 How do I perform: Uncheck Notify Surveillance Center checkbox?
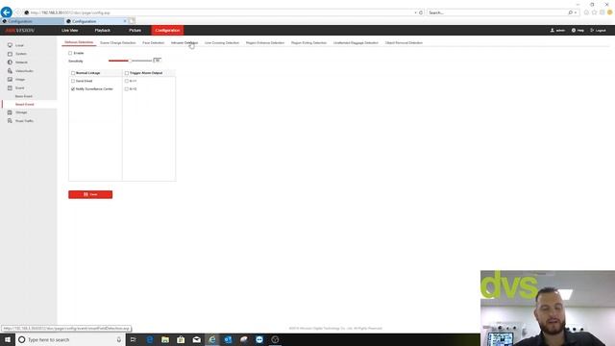(x=73, y=89)
